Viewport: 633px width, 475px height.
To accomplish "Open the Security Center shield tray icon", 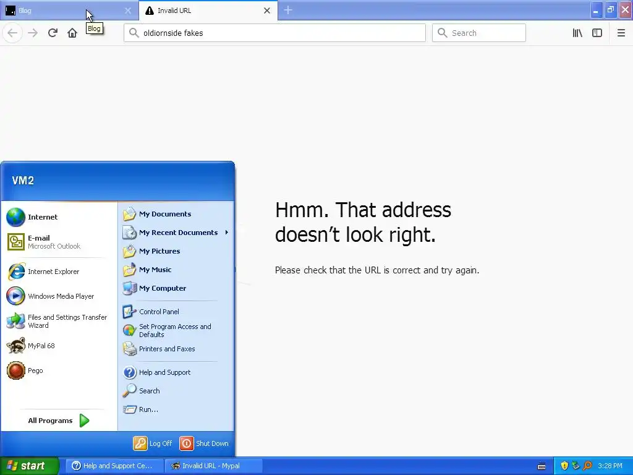I will [x=564, y=466].
